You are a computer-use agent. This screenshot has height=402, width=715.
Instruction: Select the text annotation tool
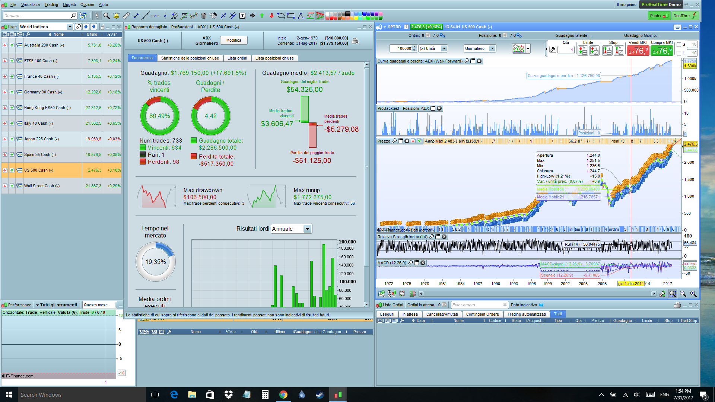click(242, 16)
